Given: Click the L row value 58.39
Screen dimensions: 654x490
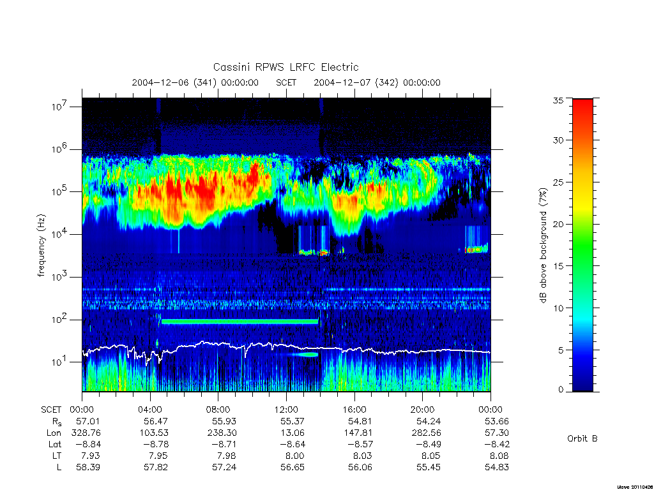Looking at the screenshot, I should coord(88,467).
